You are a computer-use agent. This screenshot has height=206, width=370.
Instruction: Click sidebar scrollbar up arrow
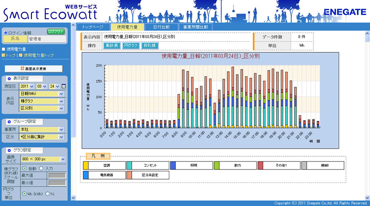pyautogui.click(x=73, y=25)
